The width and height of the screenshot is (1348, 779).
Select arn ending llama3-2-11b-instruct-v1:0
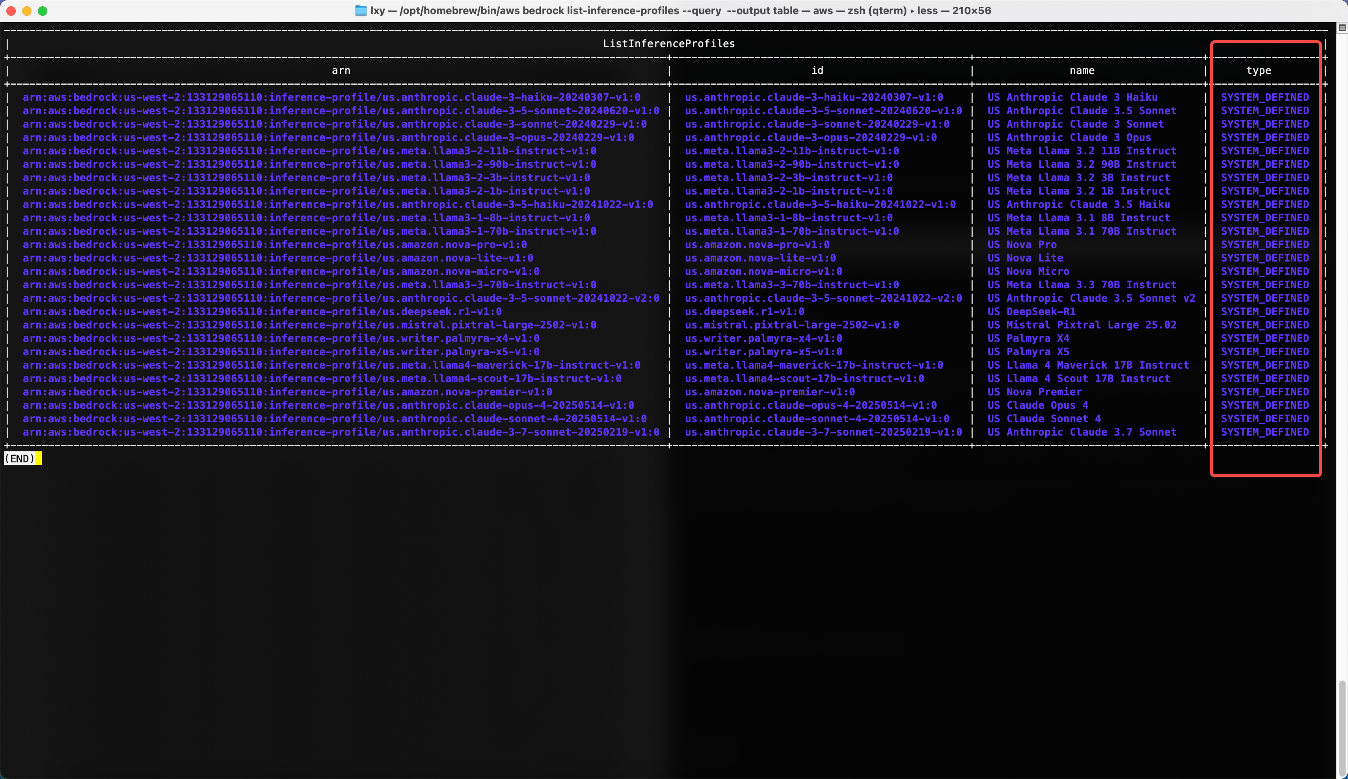pyautogui.click(x=309, y=151)
